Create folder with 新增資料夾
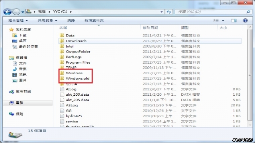This screenshot has width=255, height=143. 94,20
